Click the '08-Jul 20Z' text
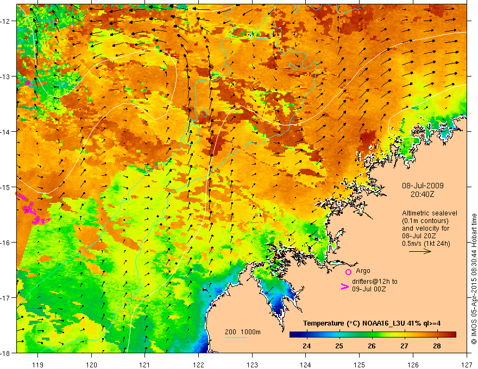The height and width of the screenshot is (369, 478). click(x=419, y=236)
